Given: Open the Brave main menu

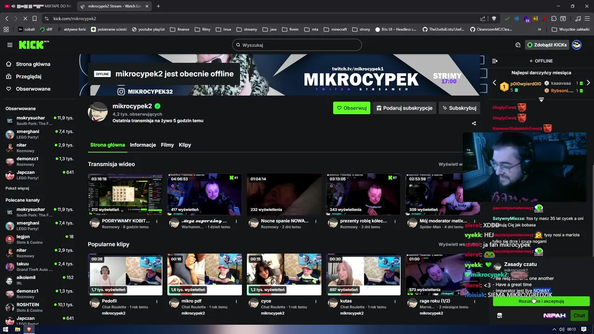Looking at the screenshot, I should (587, 19).
